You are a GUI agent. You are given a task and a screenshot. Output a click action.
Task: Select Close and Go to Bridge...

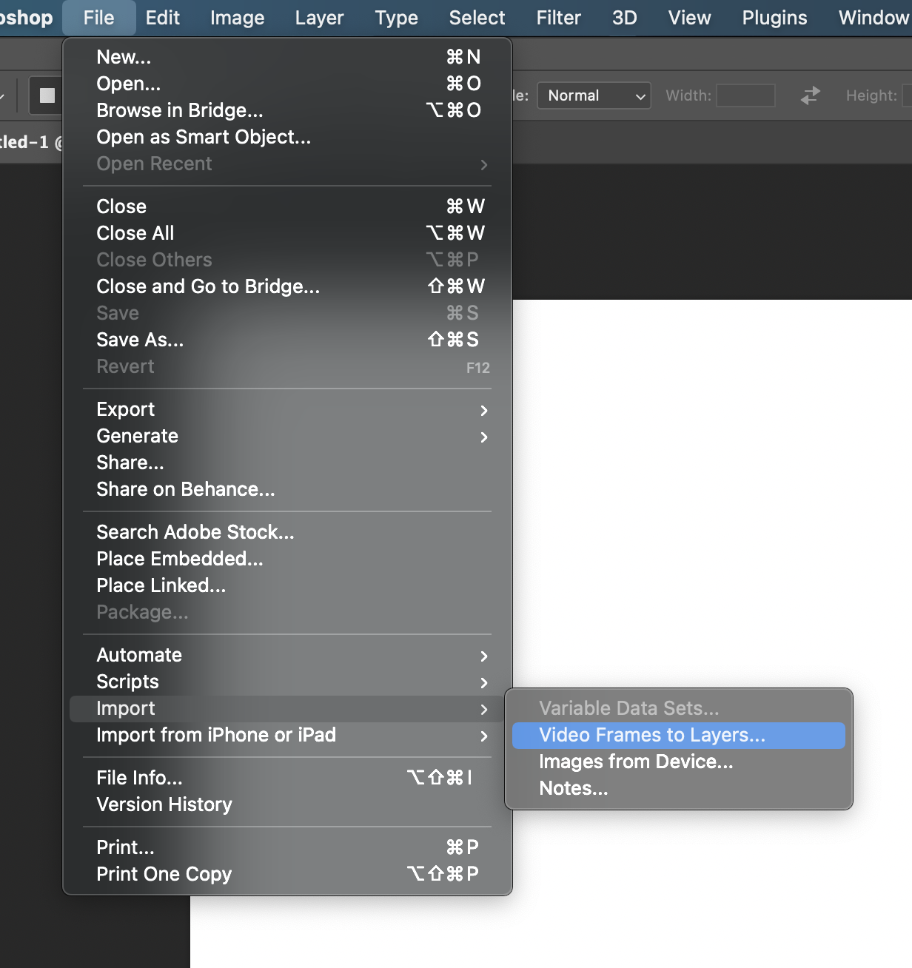287,286
